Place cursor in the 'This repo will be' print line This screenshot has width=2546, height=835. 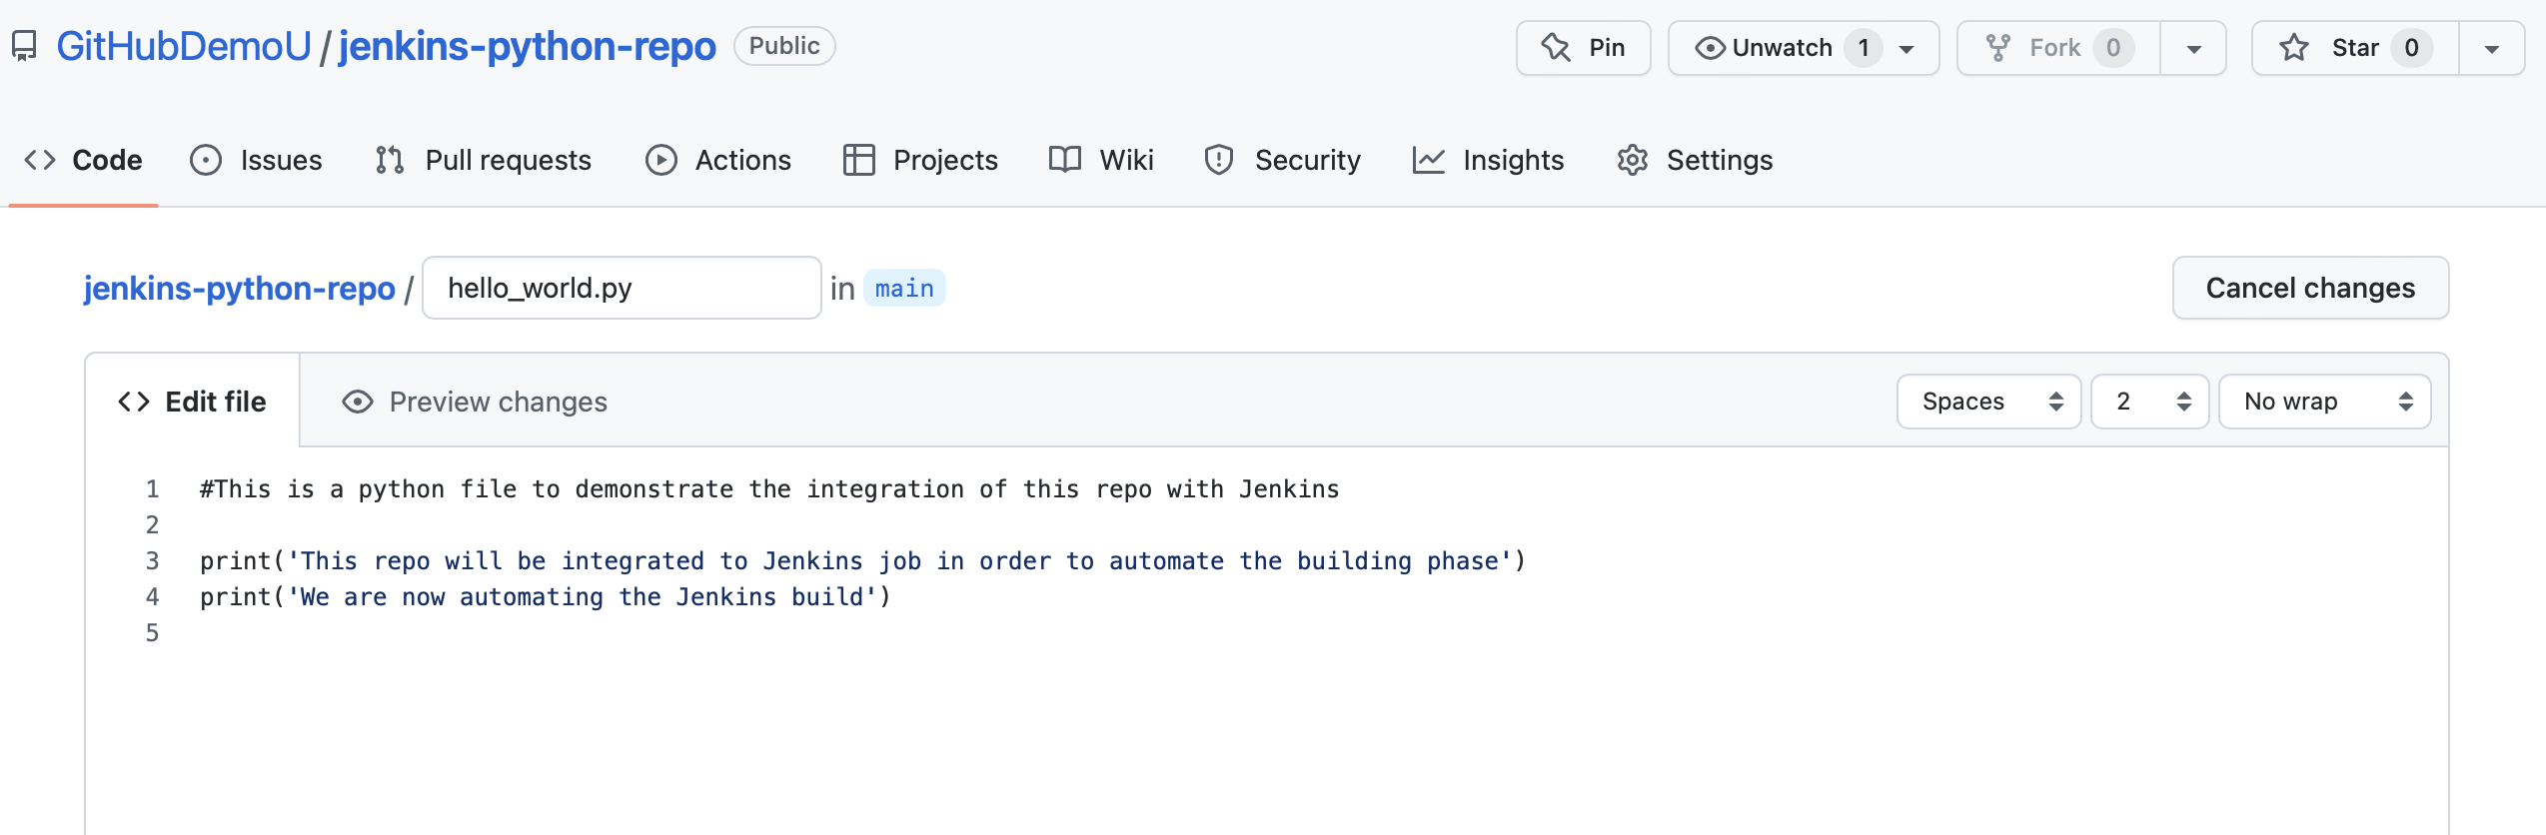863,561
